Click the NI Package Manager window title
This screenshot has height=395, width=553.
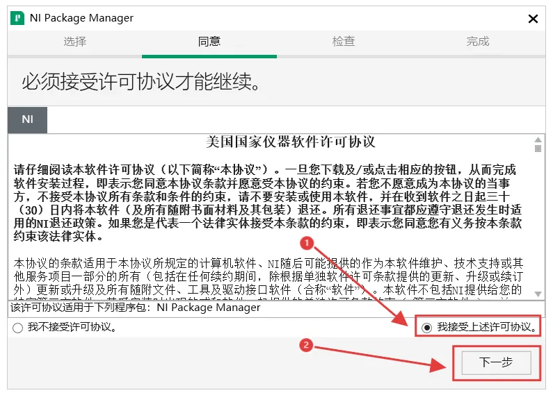81,18
